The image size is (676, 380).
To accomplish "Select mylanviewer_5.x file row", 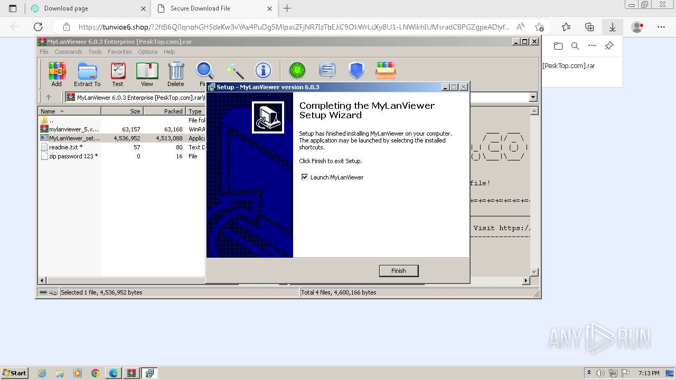I will [x=121, y=129].
